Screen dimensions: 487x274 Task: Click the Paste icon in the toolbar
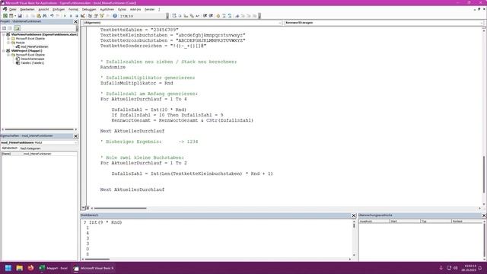tap(39, 16)
